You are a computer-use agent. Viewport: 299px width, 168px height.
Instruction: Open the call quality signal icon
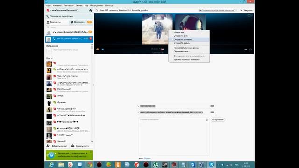[245, 49]
